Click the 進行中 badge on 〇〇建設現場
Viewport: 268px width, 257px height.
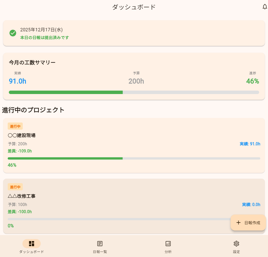pyautogui.click(x=15, y=126)
